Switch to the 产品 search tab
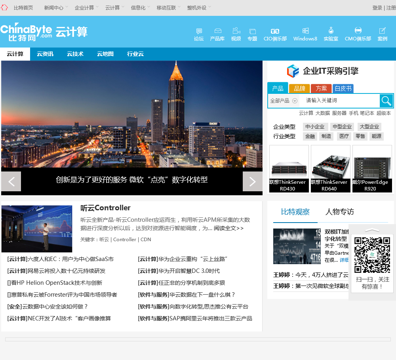This screenshot has width=396, height=360. (278, 88)
